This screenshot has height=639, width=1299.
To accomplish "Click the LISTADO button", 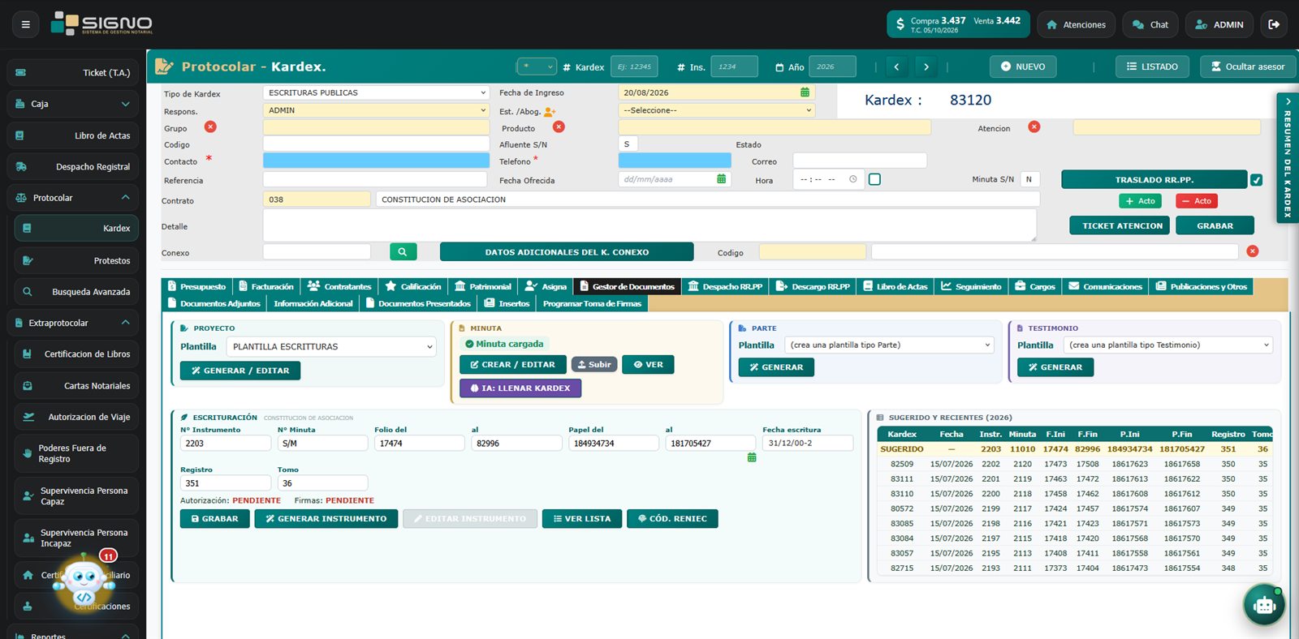I will pyautogui.click(x=1152, y=66).
